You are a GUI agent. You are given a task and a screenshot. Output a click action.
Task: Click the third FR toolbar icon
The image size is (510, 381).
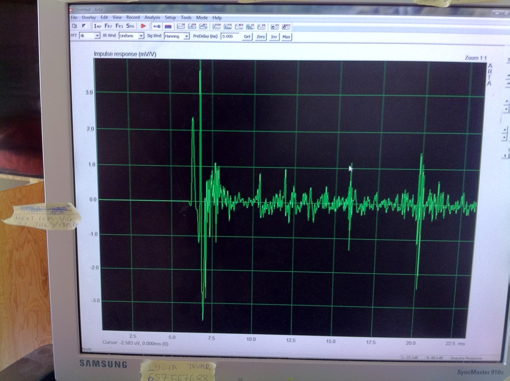coord(203,26)
